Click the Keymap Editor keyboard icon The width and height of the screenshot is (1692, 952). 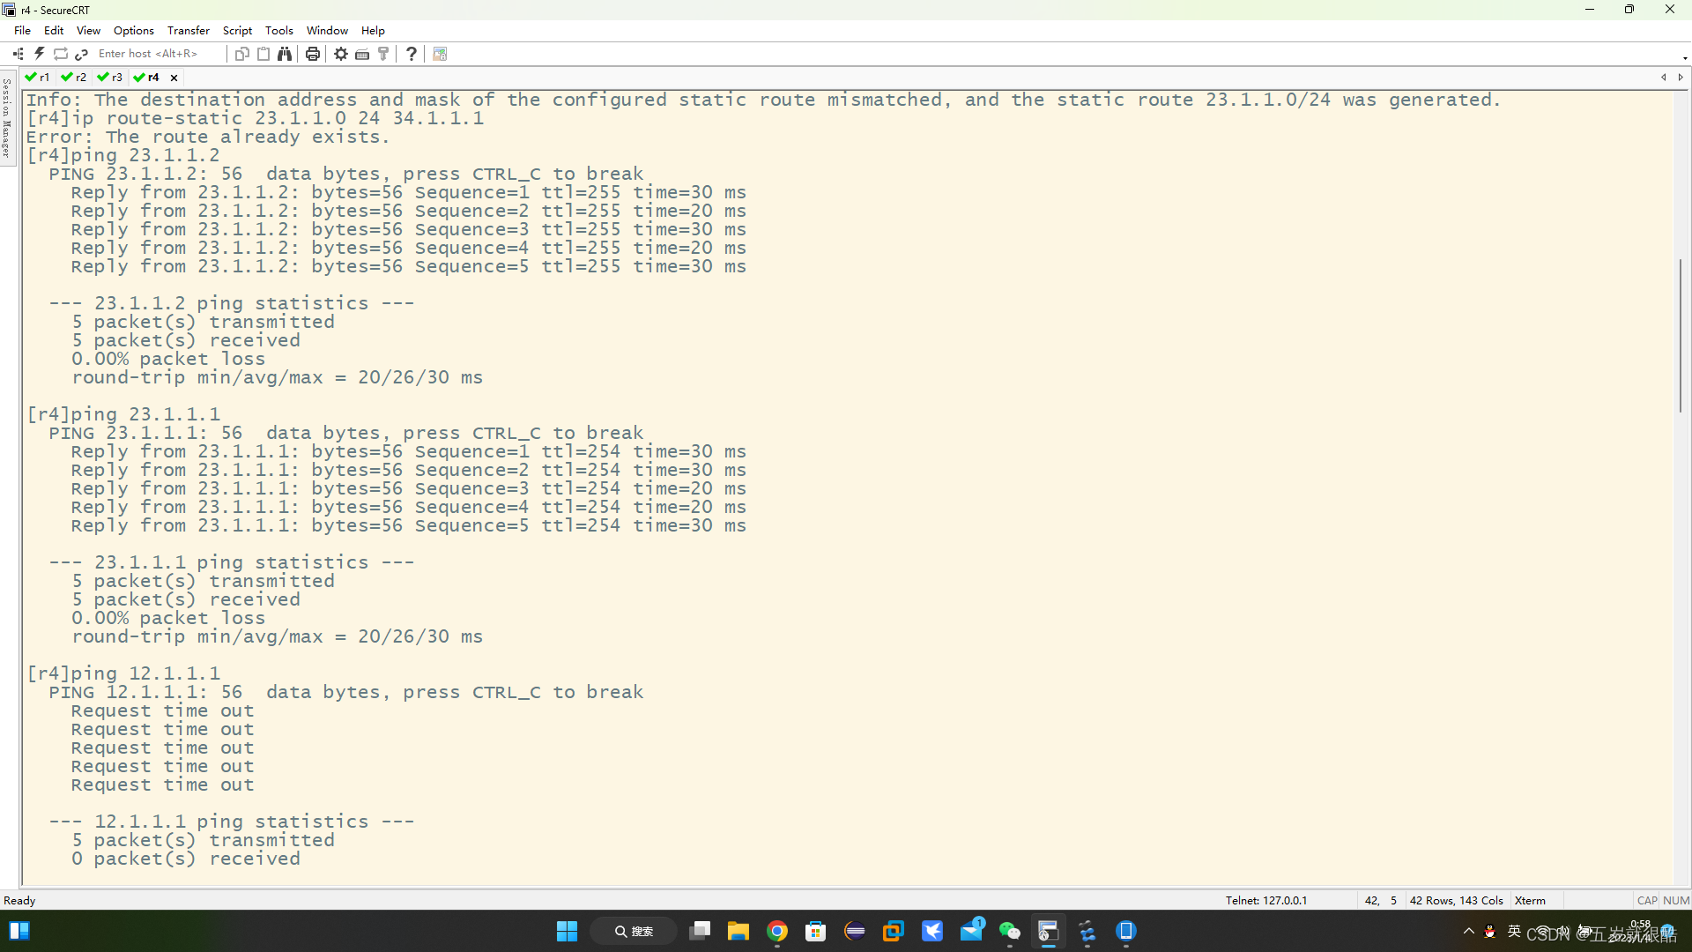click(x=362, y=54)
